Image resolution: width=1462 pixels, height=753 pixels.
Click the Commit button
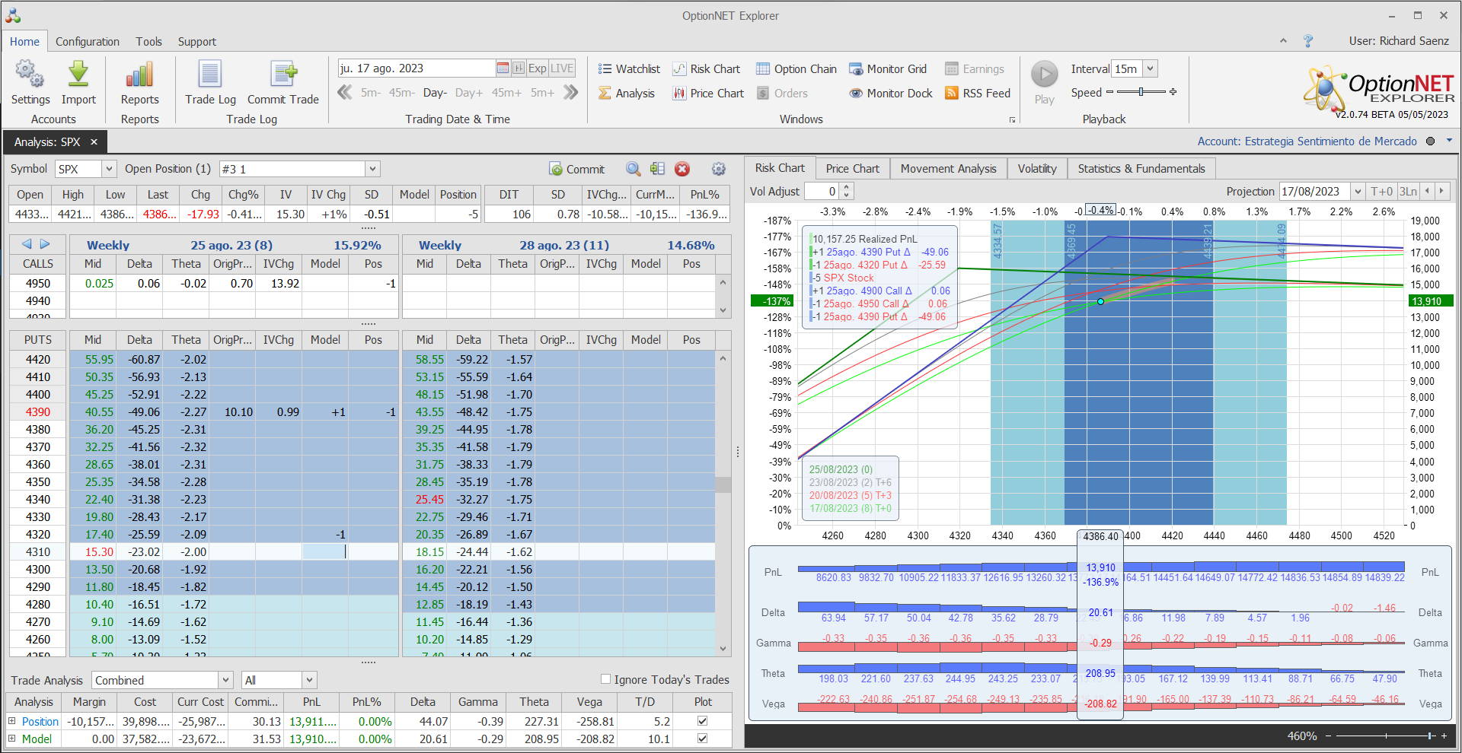(577, 169)
